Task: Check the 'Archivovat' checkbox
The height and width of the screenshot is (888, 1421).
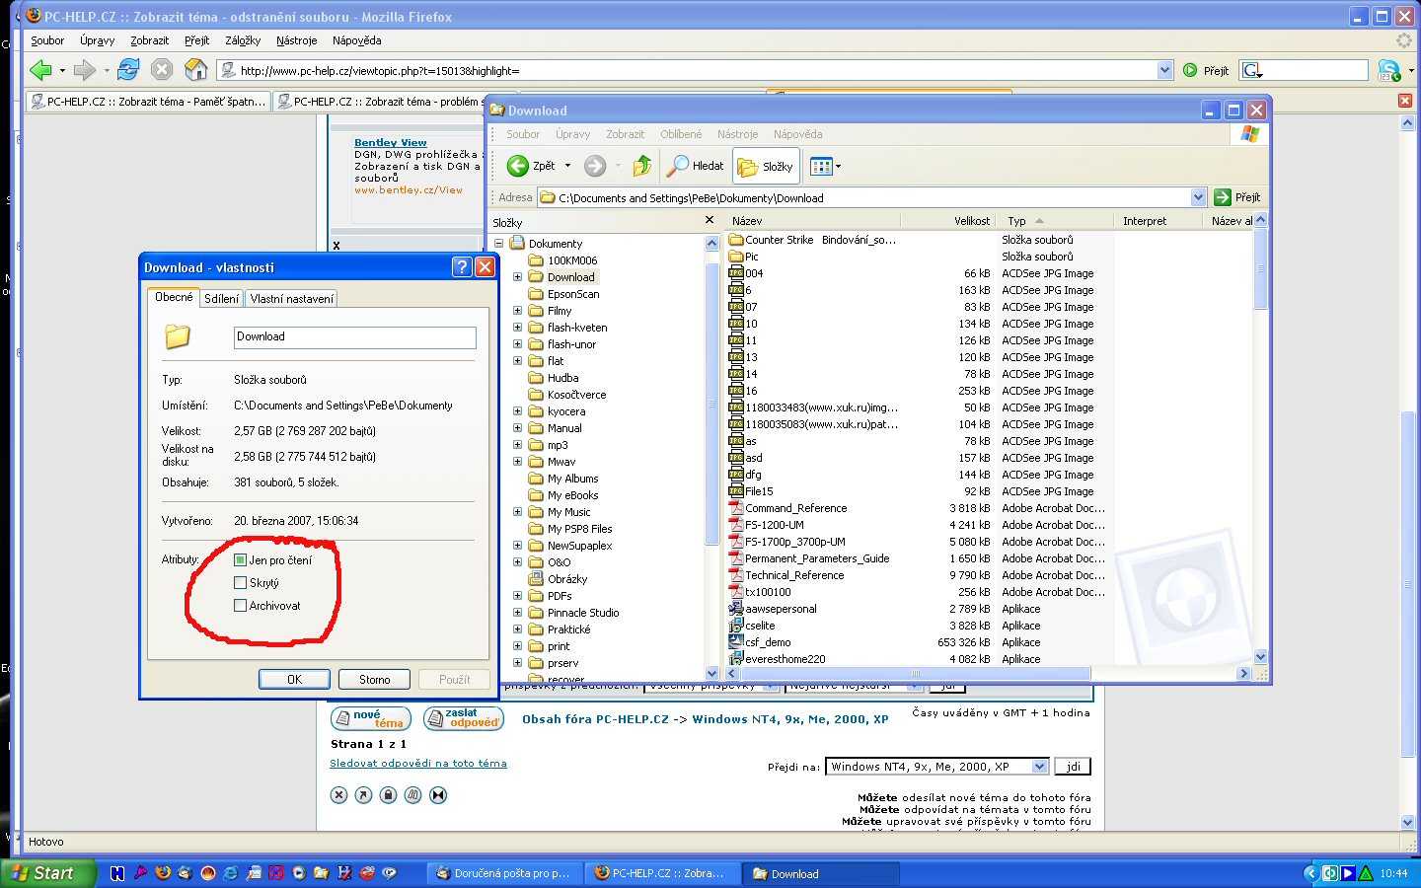Action: (x=240, y=605)
